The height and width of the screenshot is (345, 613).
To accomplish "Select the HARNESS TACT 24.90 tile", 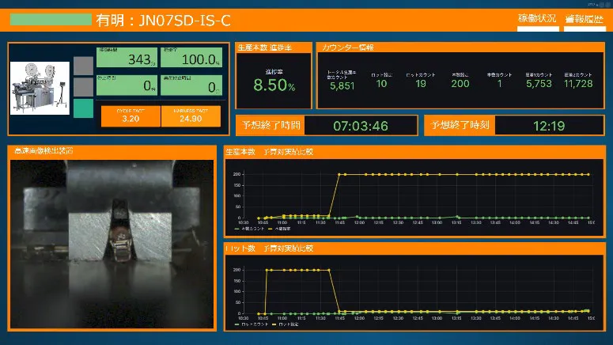I will coord(190,116).
